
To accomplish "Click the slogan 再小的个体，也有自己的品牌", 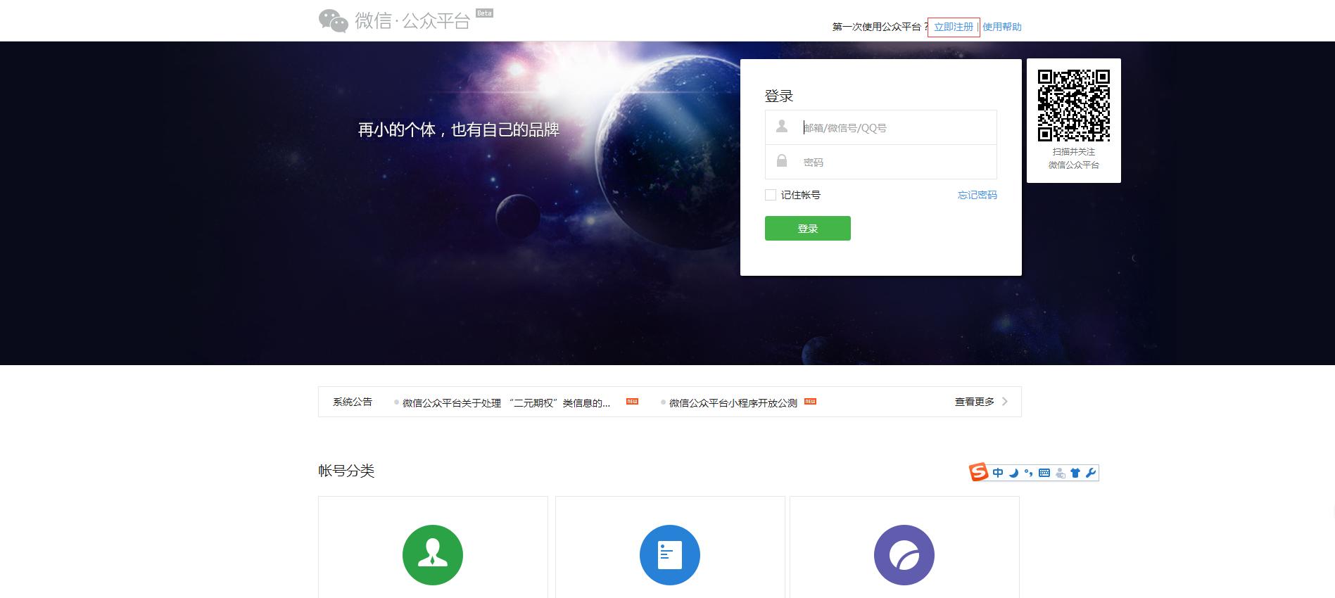I will click(x=459, y=129).
